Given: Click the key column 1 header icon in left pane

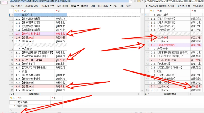Looking at the screenshot, I should [16, 10].
